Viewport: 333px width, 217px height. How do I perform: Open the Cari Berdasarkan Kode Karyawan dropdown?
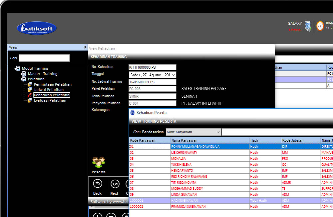pyautogui.click(x=218, y=132)
